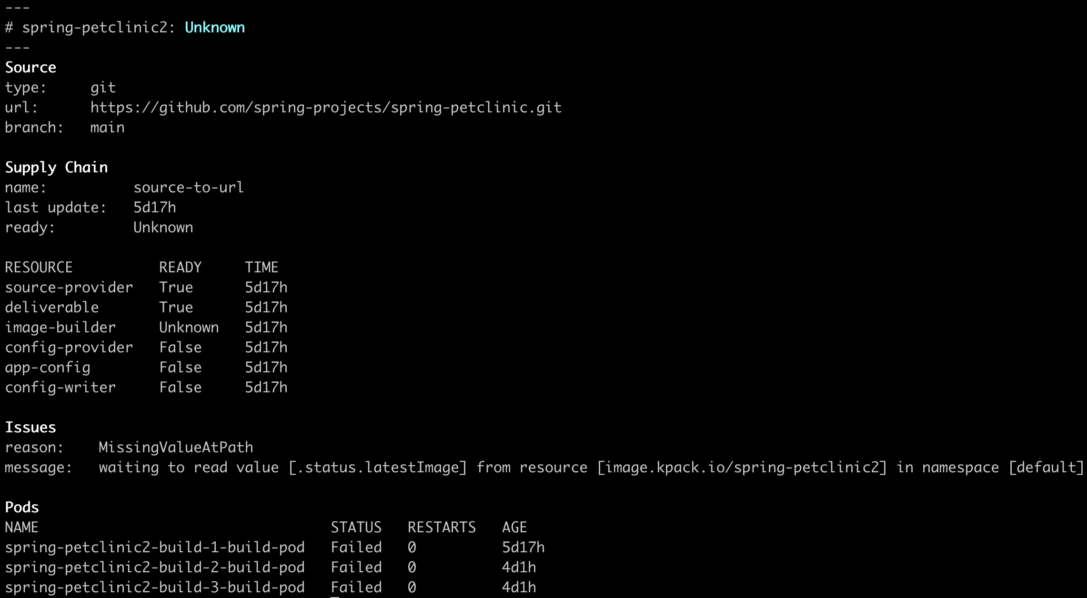1087x598 pixels.
Task: Select the source-provider resource row
Action: point(146,288)
